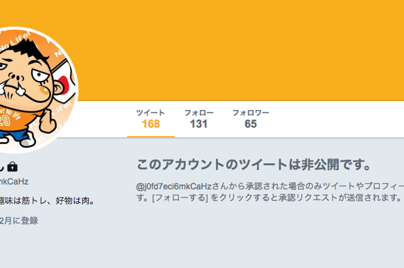Click the 65 followers count

pyautogui.click(x=251, y=124)
